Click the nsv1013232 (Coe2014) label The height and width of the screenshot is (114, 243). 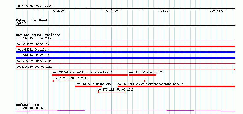click(x=33, y=50)
